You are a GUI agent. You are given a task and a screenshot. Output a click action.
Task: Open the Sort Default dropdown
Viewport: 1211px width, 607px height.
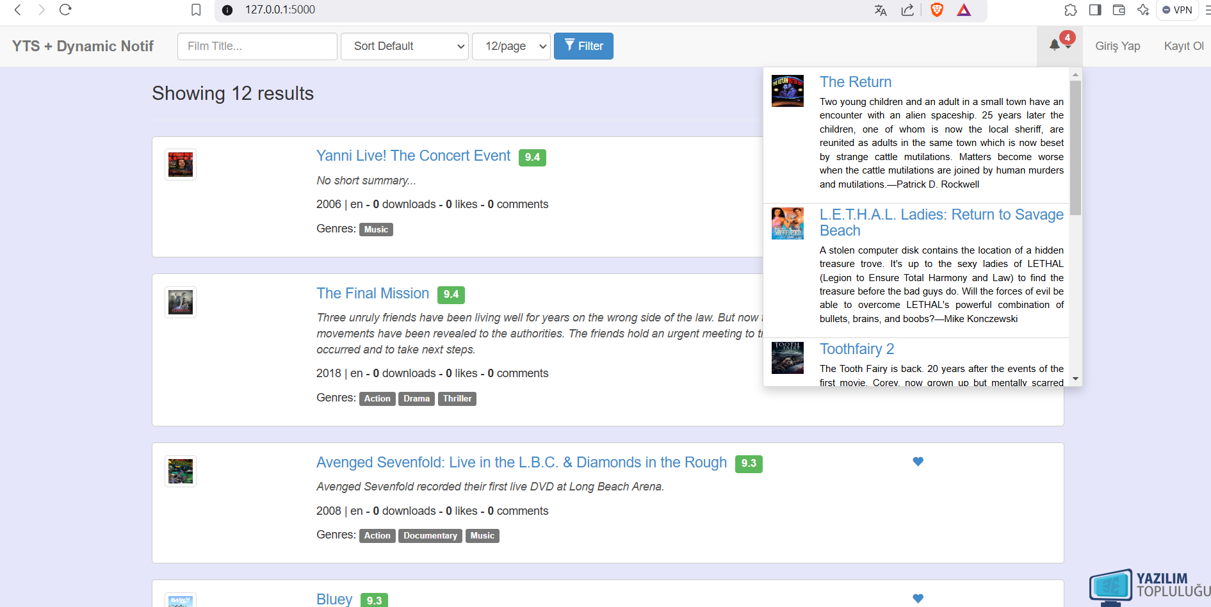(405, 46)
